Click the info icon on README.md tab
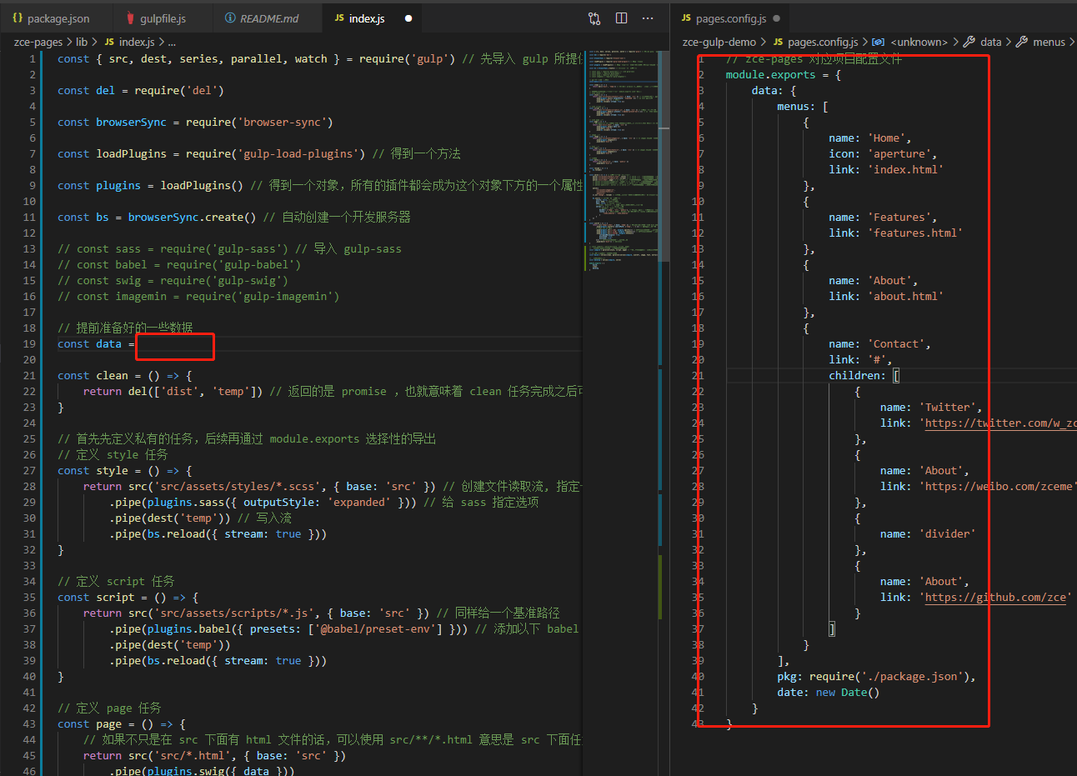 click(230, 18)
